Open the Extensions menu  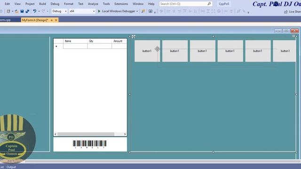pos(121,4)
